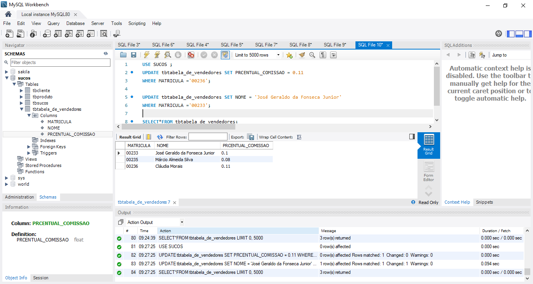Collapse the sucos schema
This screenshot has height=284, width=533.
coord(6,78)
